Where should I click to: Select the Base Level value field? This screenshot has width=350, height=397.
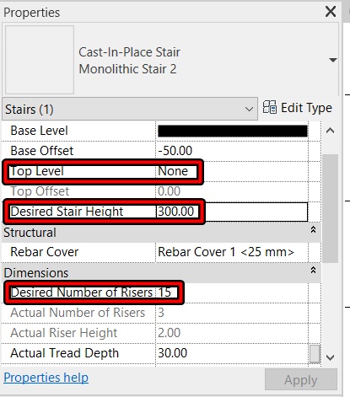click(232, 131)
